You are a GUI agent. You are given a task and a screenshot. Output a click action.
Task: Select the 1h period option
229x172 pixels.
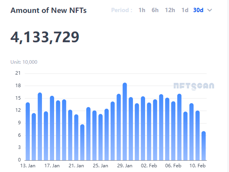tap(142, 10)
